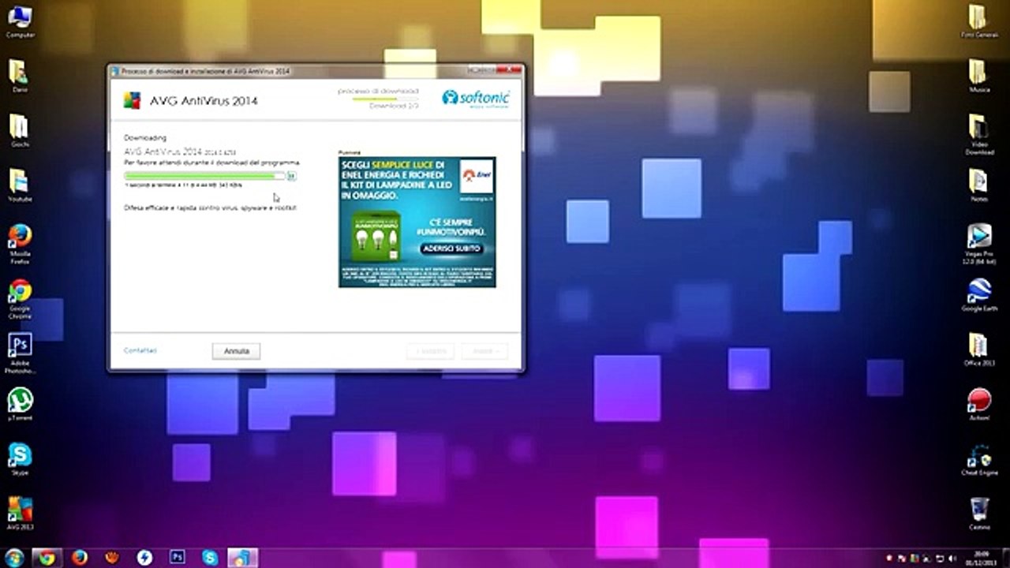Select the Mozilla Firefox desktop shortcut
Image resolution: width=1010 pixels, height=568 pixels.
(20, 244)
